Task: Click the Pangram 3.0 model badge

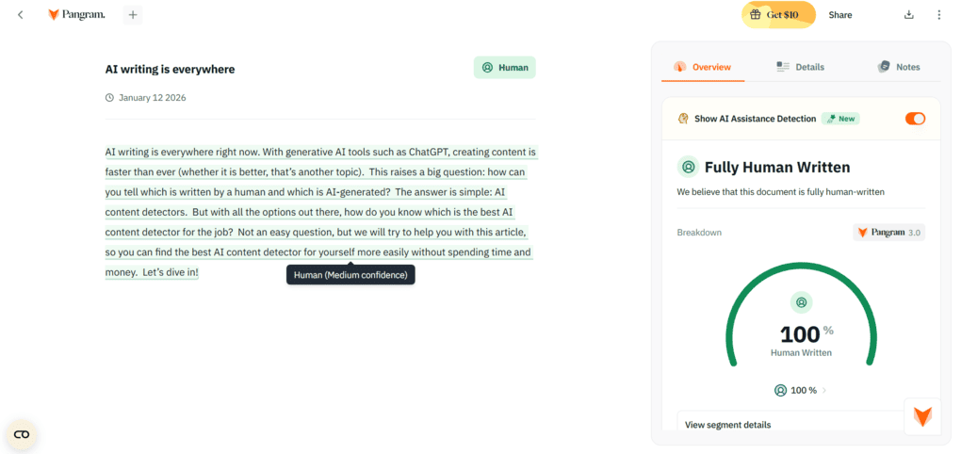Action: click(x=888, y=233)
